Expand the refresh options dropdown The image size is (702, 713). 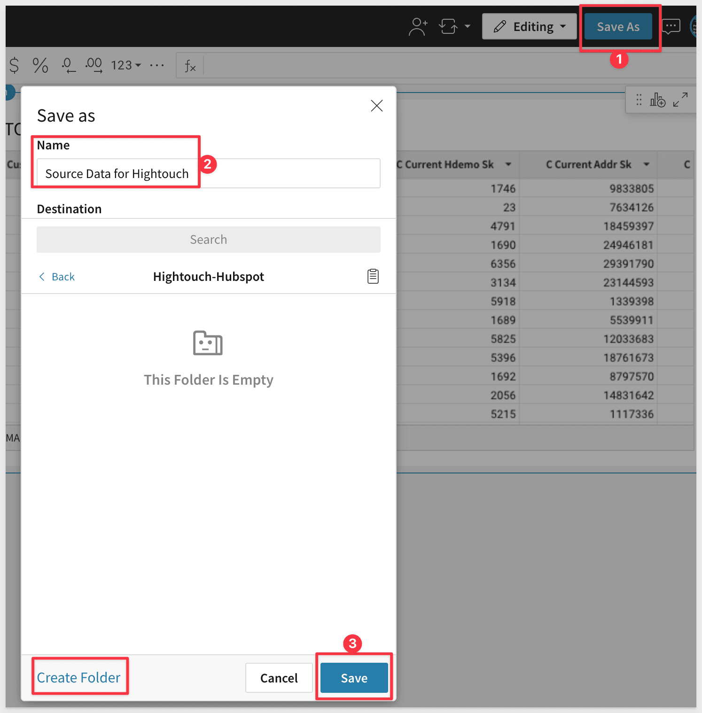click(468, 27)
